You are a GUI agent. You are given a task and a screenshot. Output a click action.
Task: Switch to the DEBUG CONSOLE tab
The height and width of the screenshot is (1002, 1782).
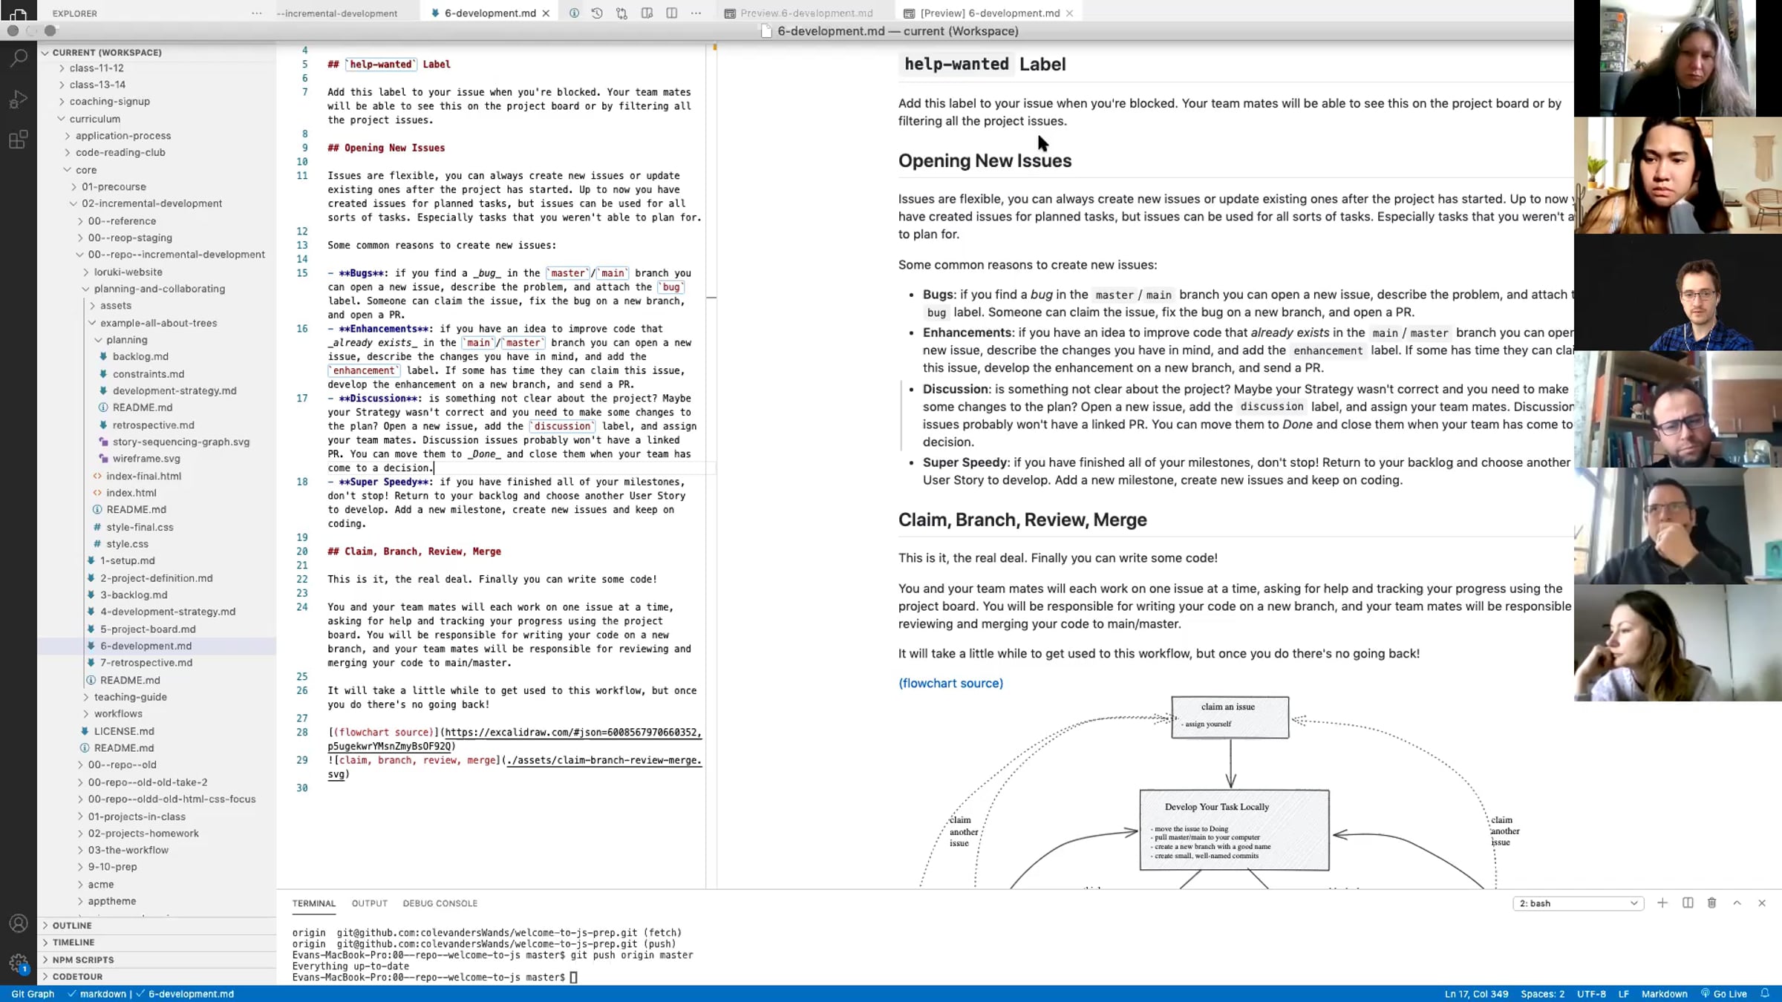pyautogui.click(x=440, y=903)
